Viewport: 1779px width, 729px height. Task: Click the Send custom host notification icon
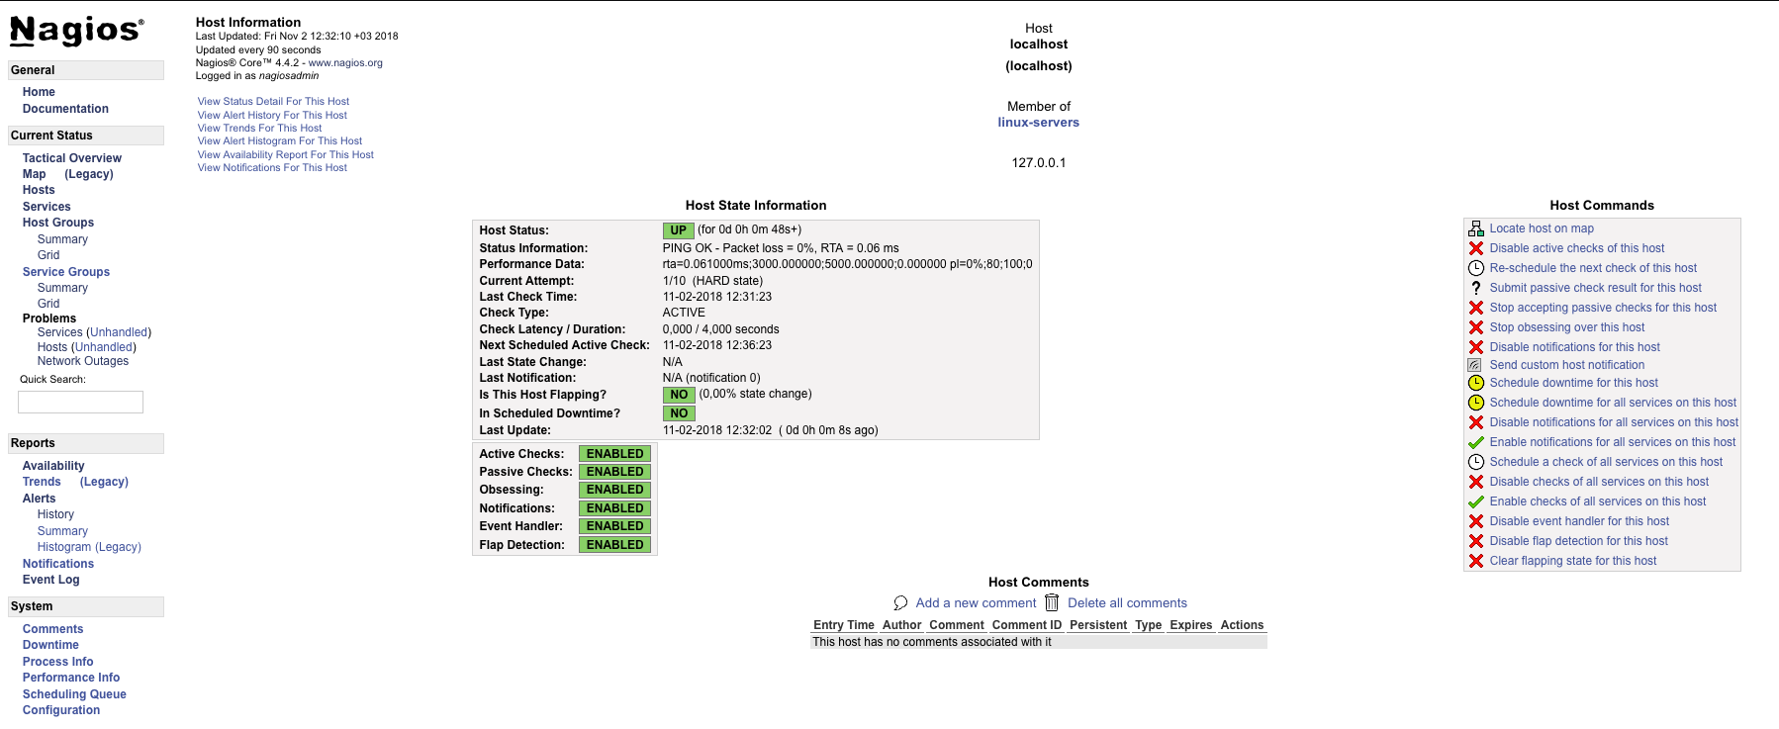click(1474, 365)
